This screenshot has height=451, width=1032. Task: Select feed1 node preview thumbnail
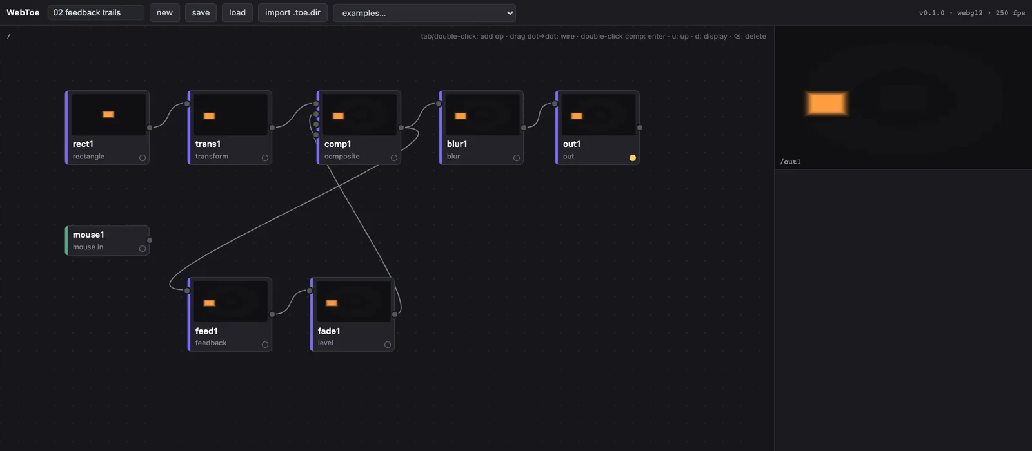point(231,301)
